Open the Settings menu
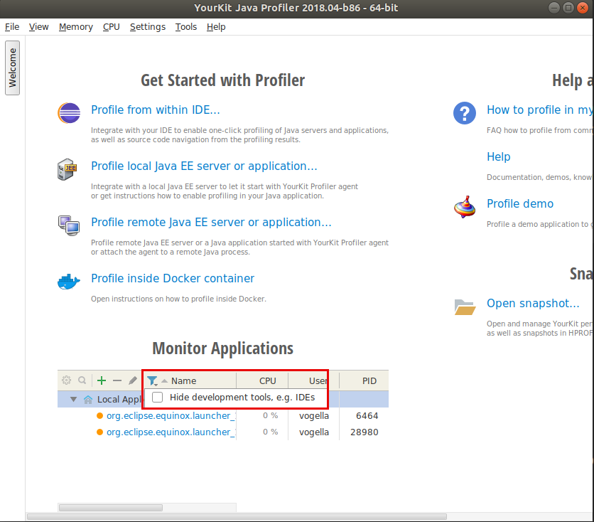Image resolution: width=594 pixels, height=522 pixels. pyautogui.click(x=148, y=27)
